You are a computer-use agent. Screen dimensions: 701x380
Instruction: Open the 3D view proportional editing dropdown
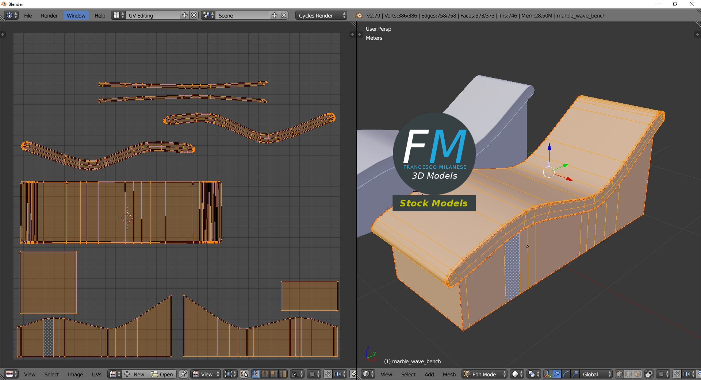pyautogui.click(x=663, y=374)
